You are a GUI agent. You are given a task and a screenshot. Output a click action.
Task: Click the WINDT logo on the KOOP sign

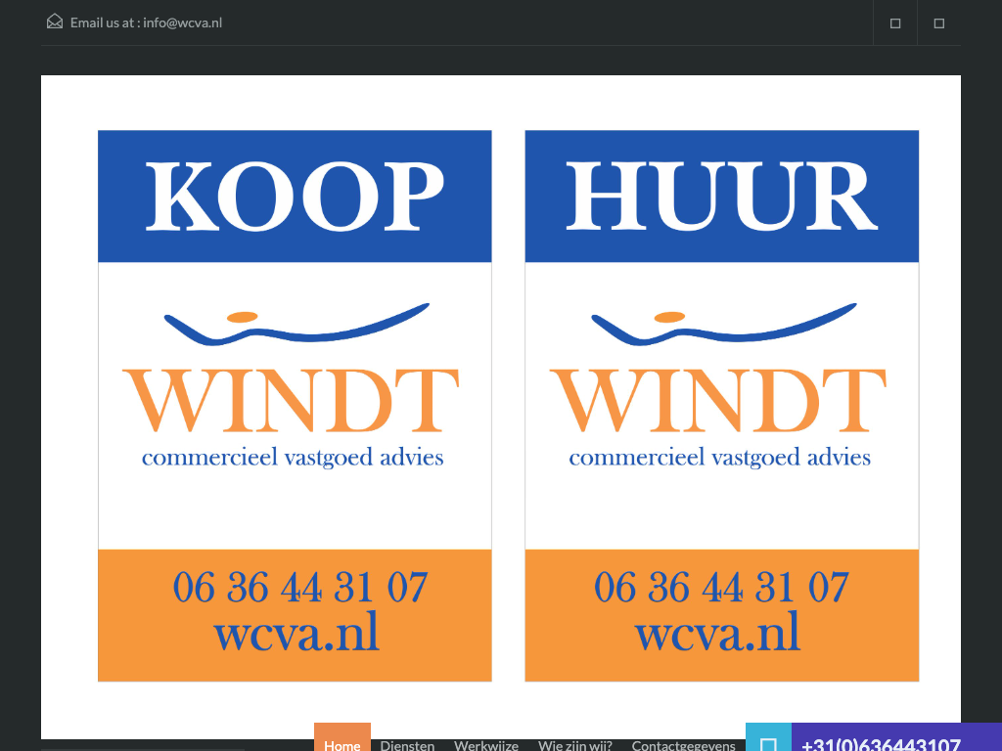click(x=292, y=401)
